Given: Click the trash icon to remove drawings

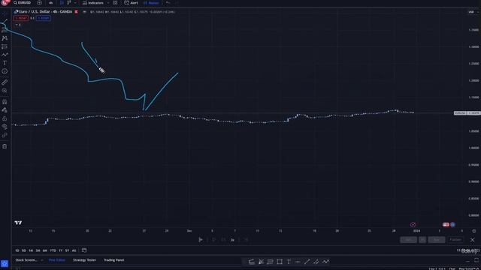Looking at the screenshot, I should (5, 146).
